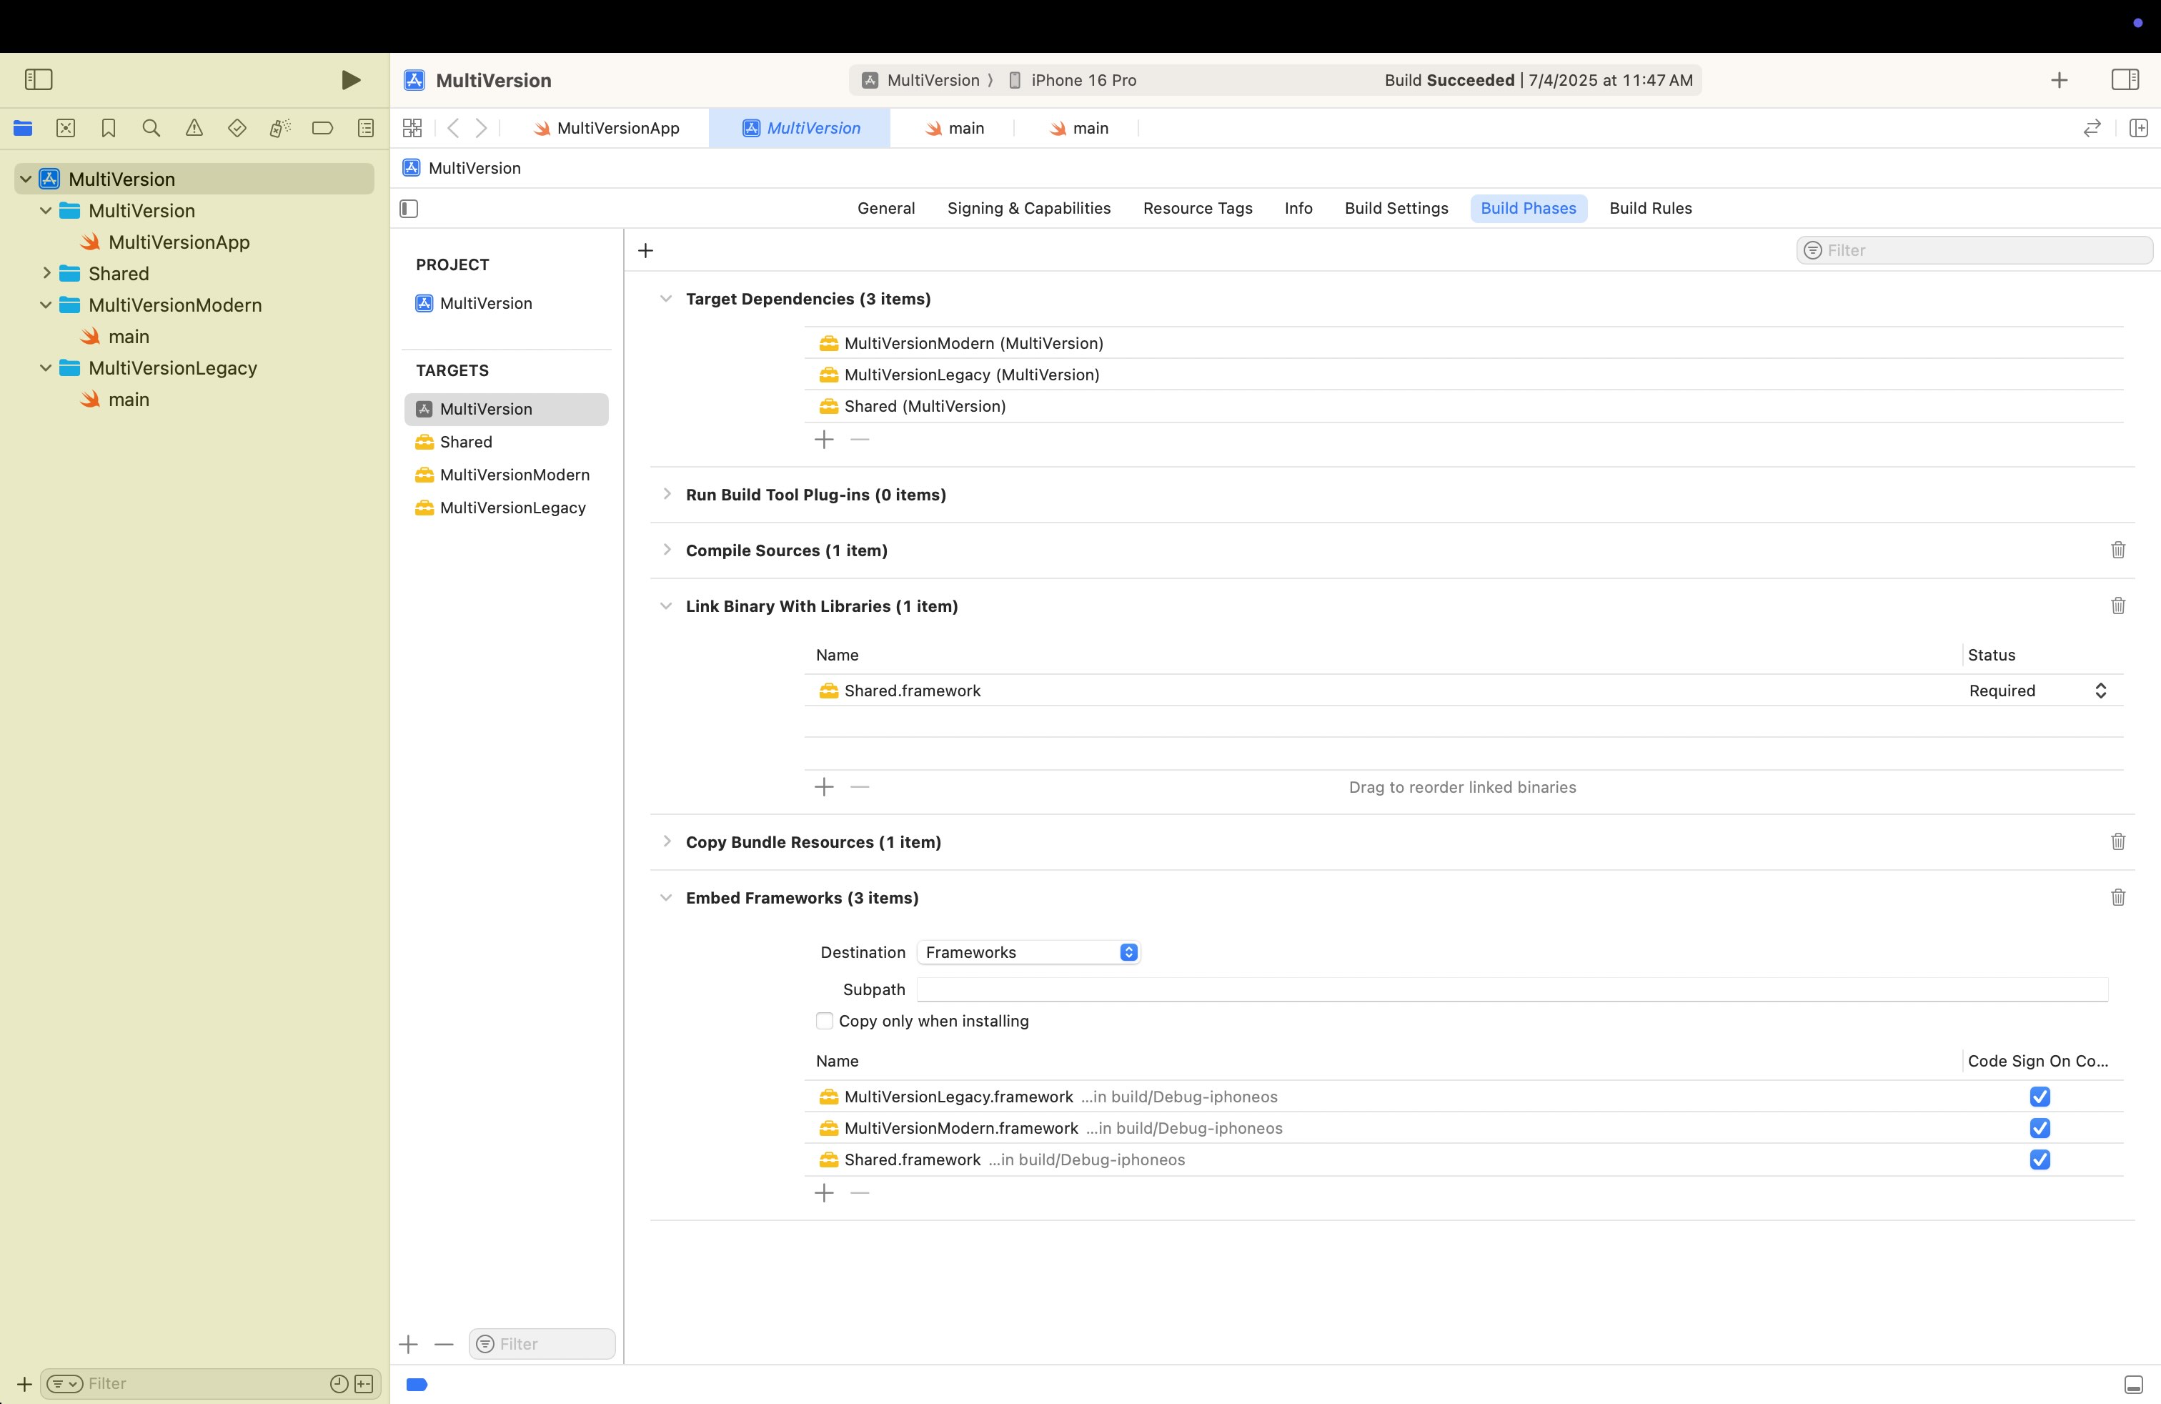
Task: Collapse Target Dependencies section
Action: 665,299
